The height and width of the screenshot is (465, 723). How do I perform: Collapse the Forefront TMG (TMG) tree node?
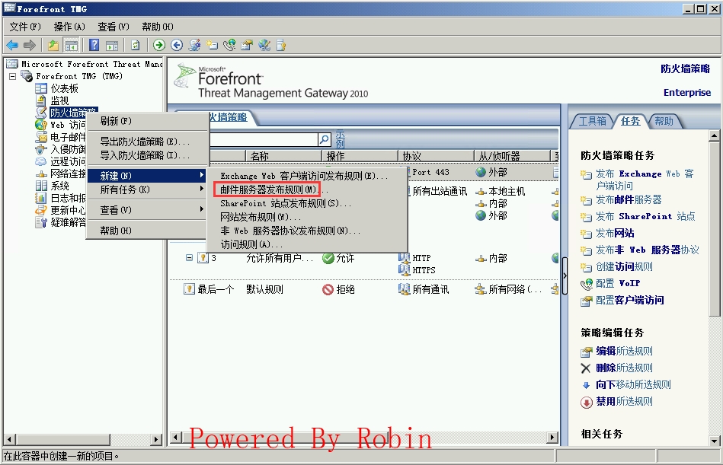(x=12, y=76)
